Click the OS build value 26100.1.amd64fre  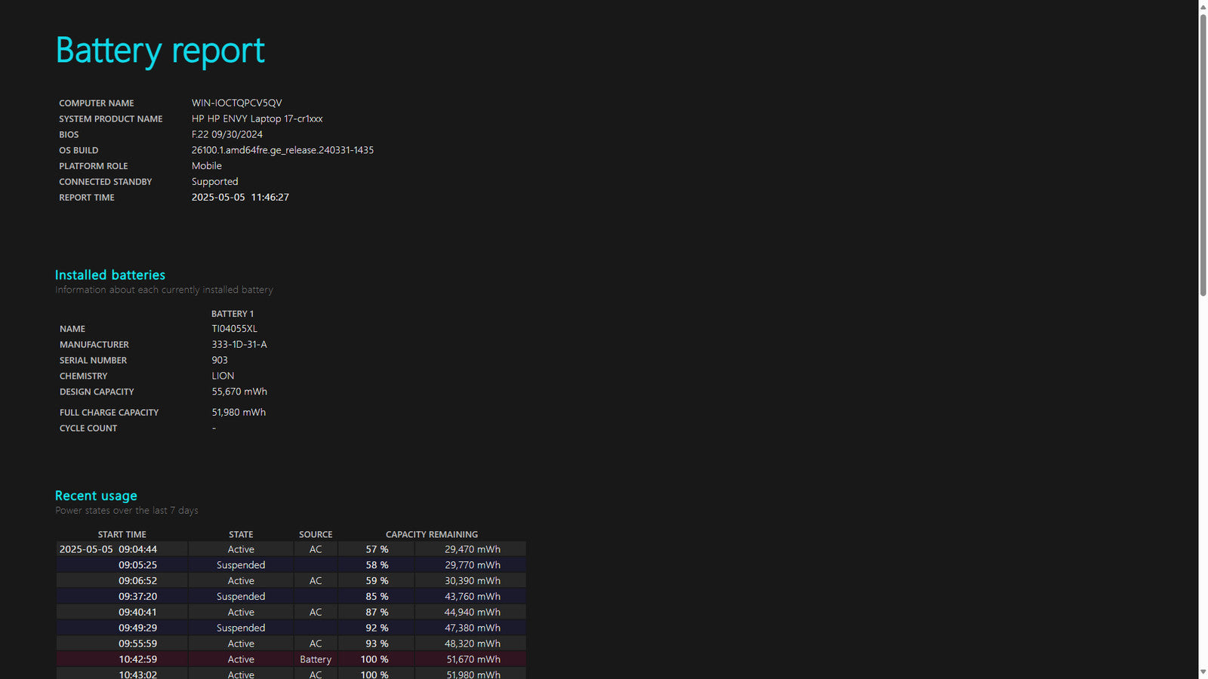click(x=282, y=150)
